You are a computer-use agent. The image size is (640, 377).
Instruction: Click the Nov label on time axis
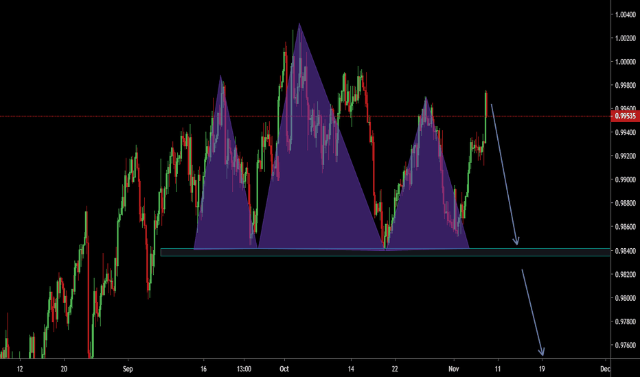click(x=453, y=369)
